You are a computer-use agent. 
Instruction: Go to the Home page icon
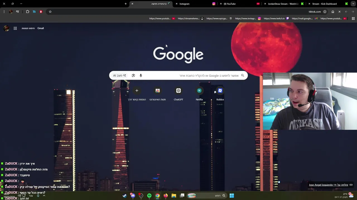pyautogui.click(x=333, y=12)
